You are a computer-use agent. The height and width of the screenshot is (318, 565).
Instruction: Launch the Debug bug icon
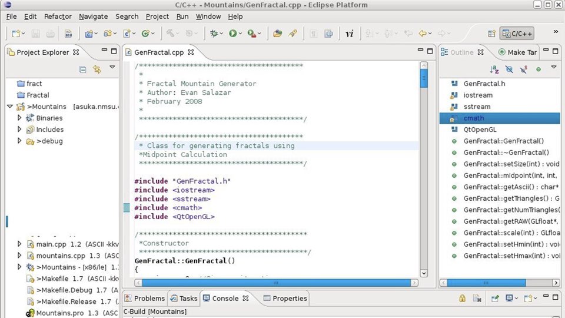214,34
